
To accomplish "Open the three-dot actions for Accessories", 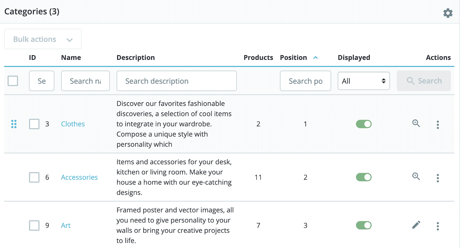I will coord(438,178).
